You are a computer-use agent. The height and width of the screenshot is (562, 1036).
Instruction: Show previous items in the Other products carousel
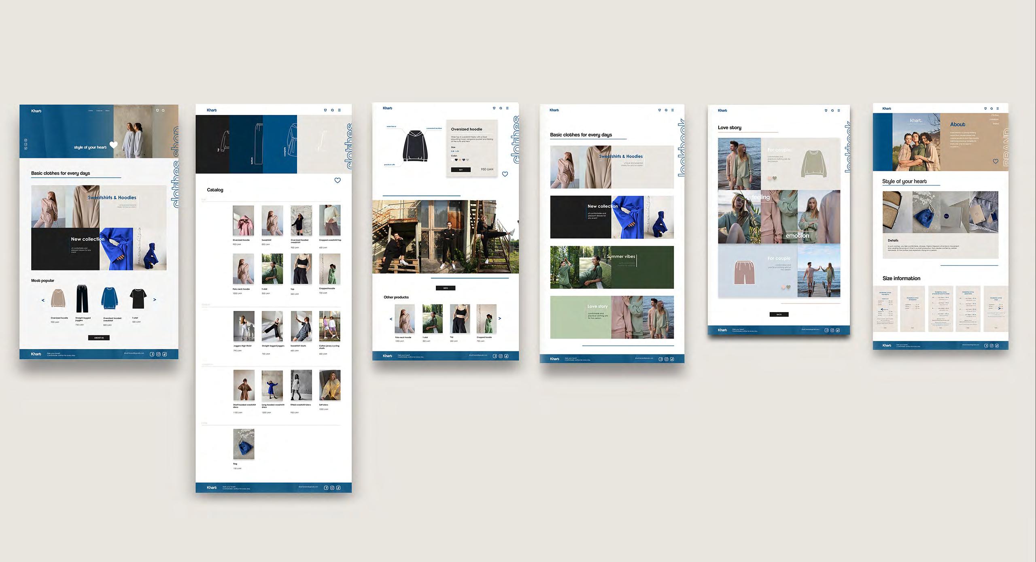point(391,319)
